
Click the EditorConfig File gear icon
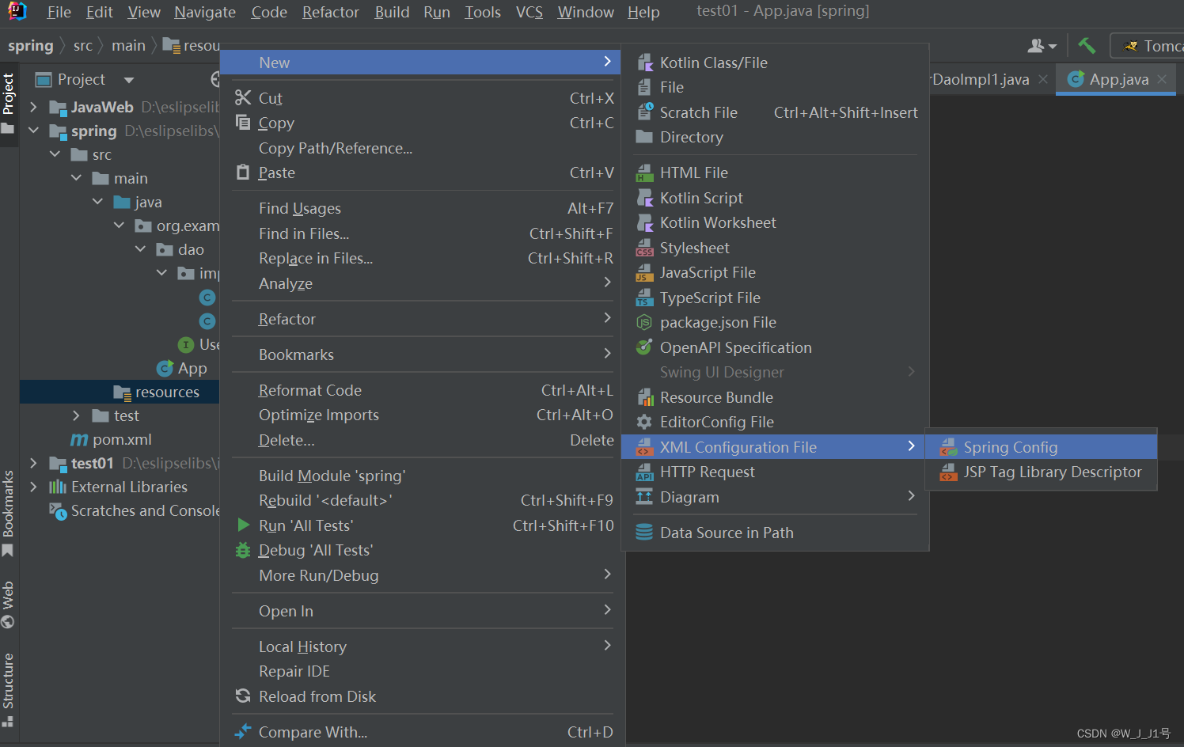[x=645, y=422]
